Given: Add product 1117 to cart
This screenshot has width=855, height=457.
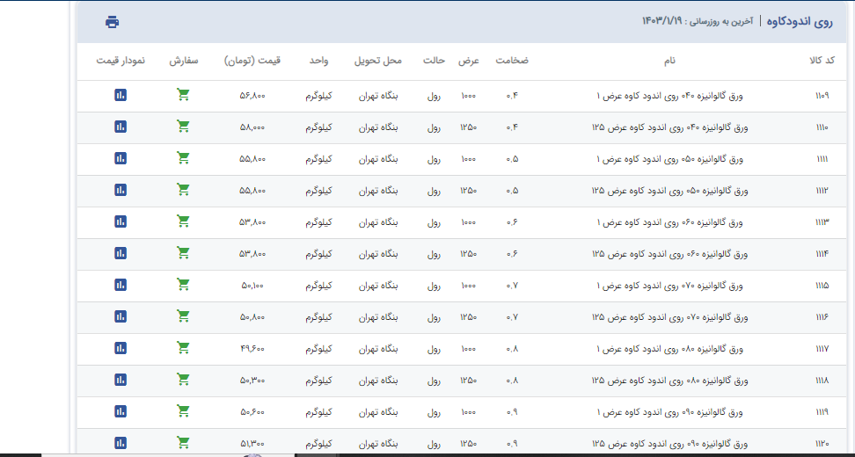Looking at the screenshot, I should [183, 348].
